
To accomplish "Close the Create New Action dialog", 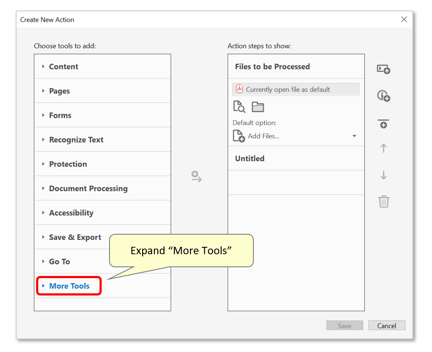I will pos(404,19).
